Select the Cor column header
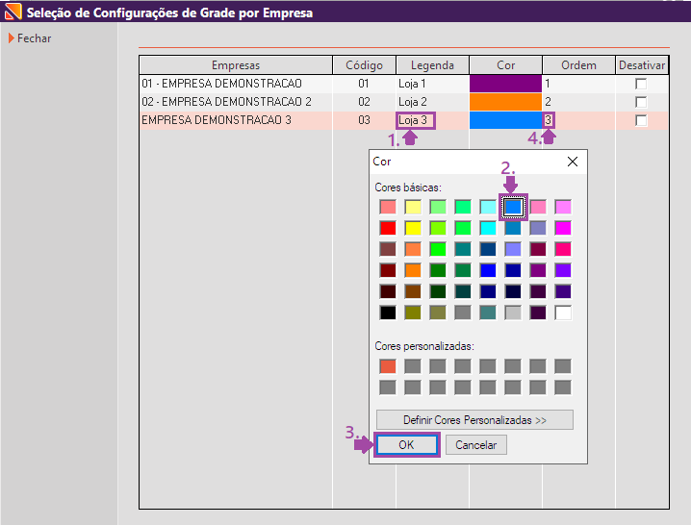 coord(505,65)
